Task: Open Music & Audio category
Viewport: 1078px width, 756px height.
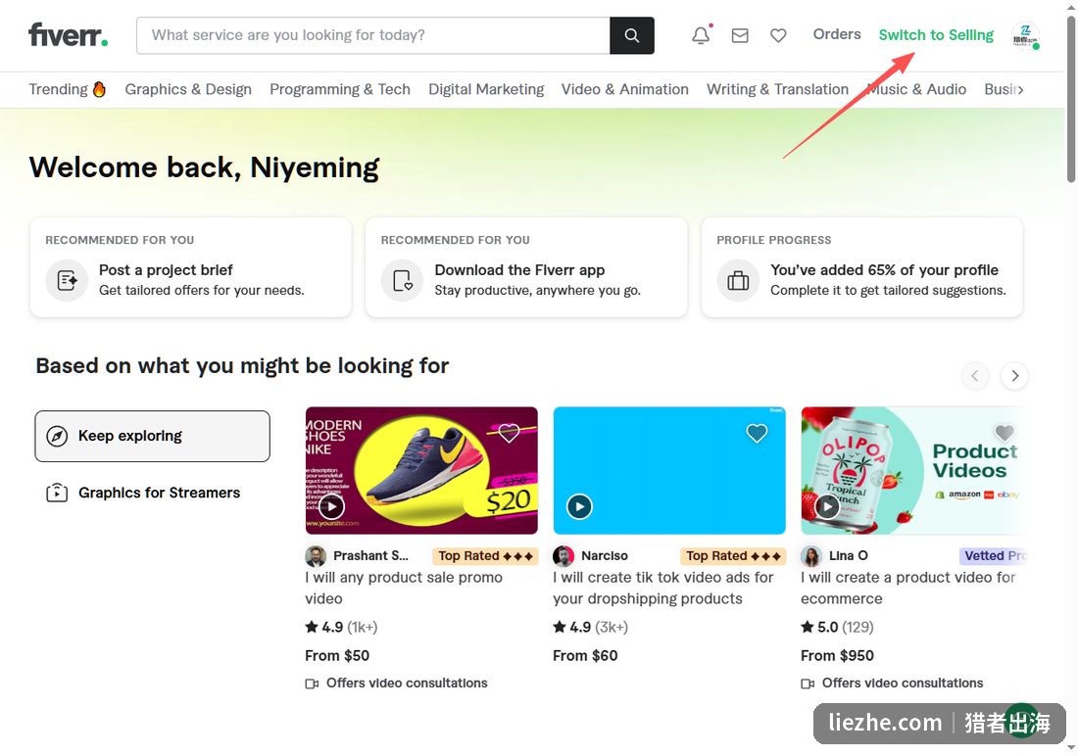Action: [x=916, y=89]
